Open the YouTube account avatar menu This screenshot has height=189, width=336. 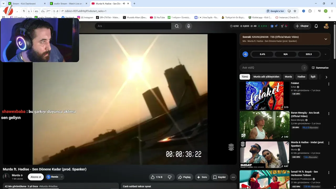point(326,26)
